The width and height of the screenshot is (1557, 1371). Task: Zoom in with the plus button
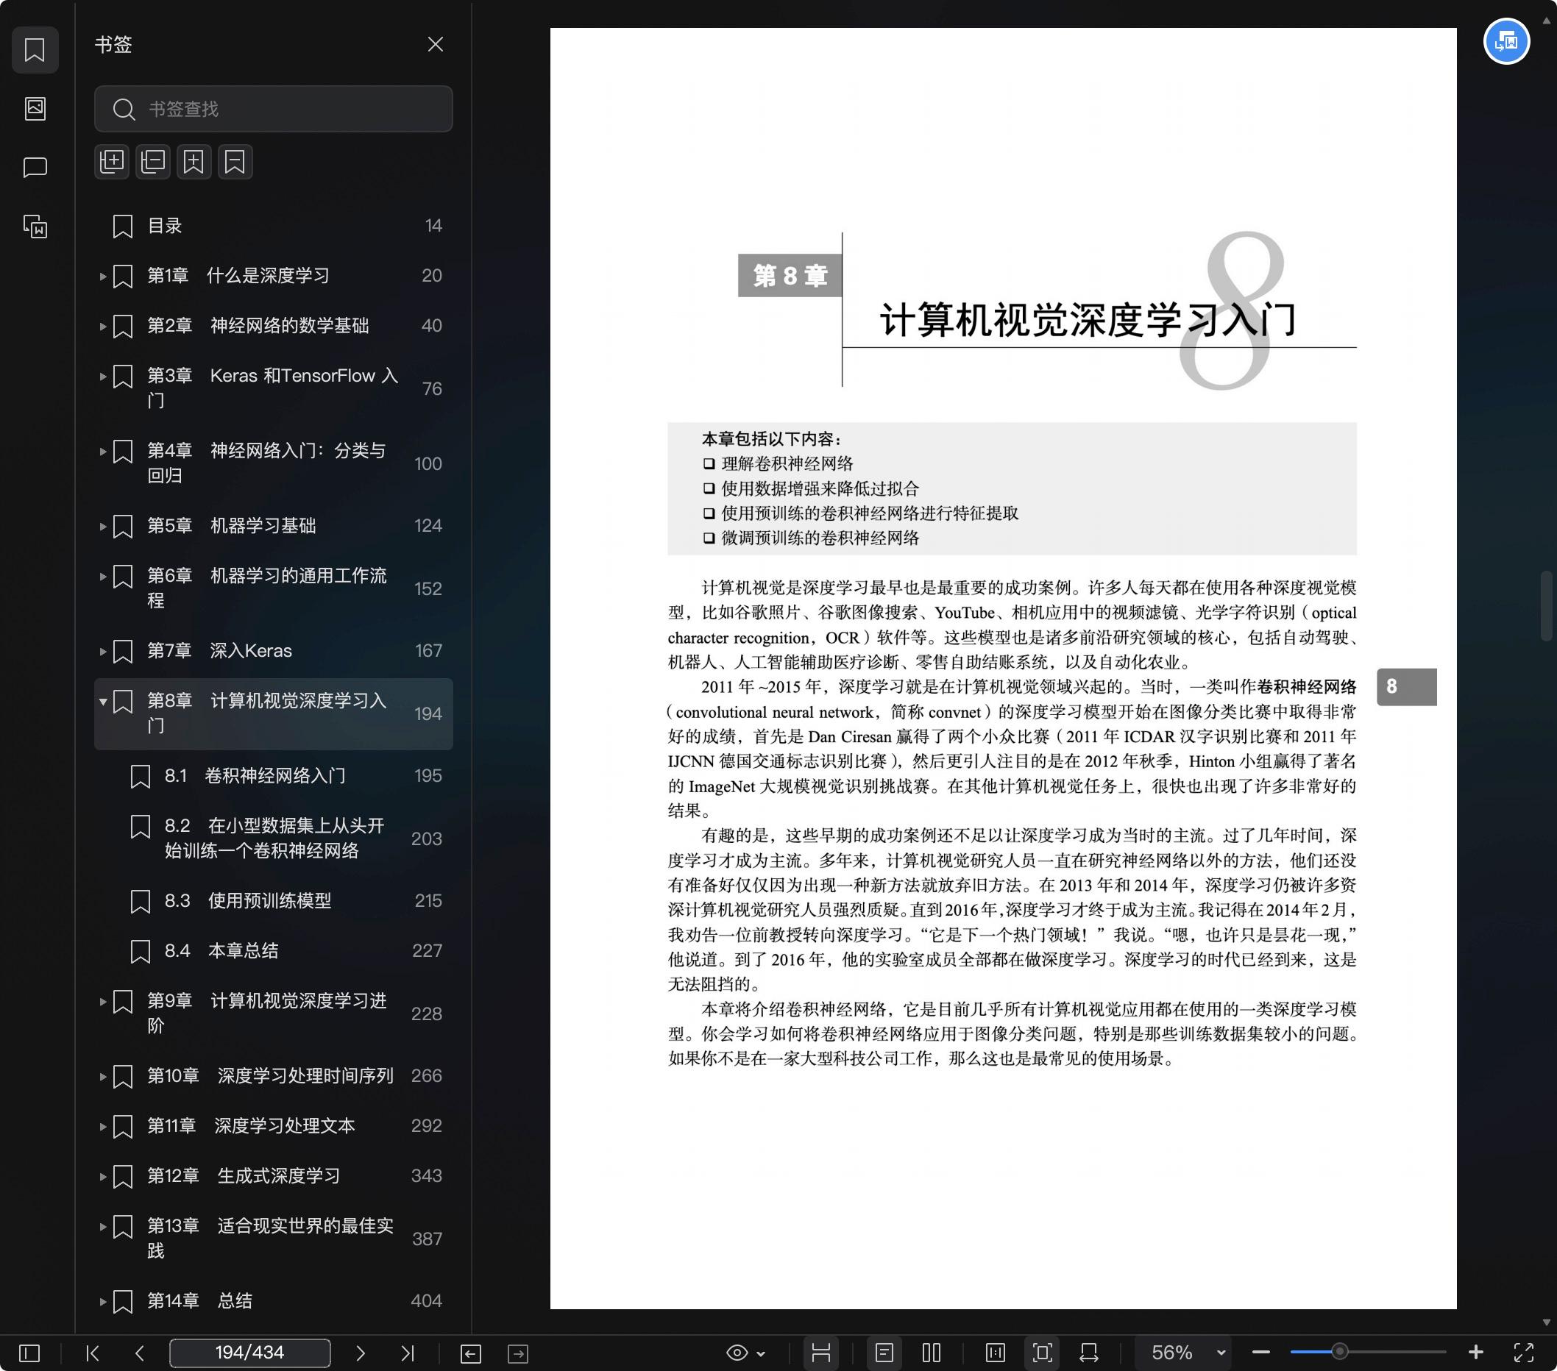coord(1475,1353)
